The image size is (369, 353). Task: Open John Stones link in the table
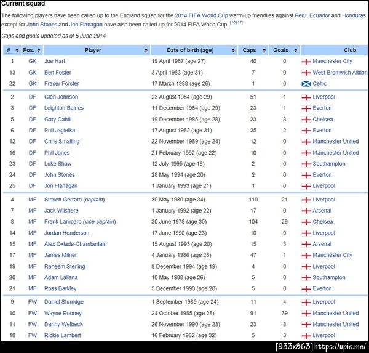coord(60,175)
